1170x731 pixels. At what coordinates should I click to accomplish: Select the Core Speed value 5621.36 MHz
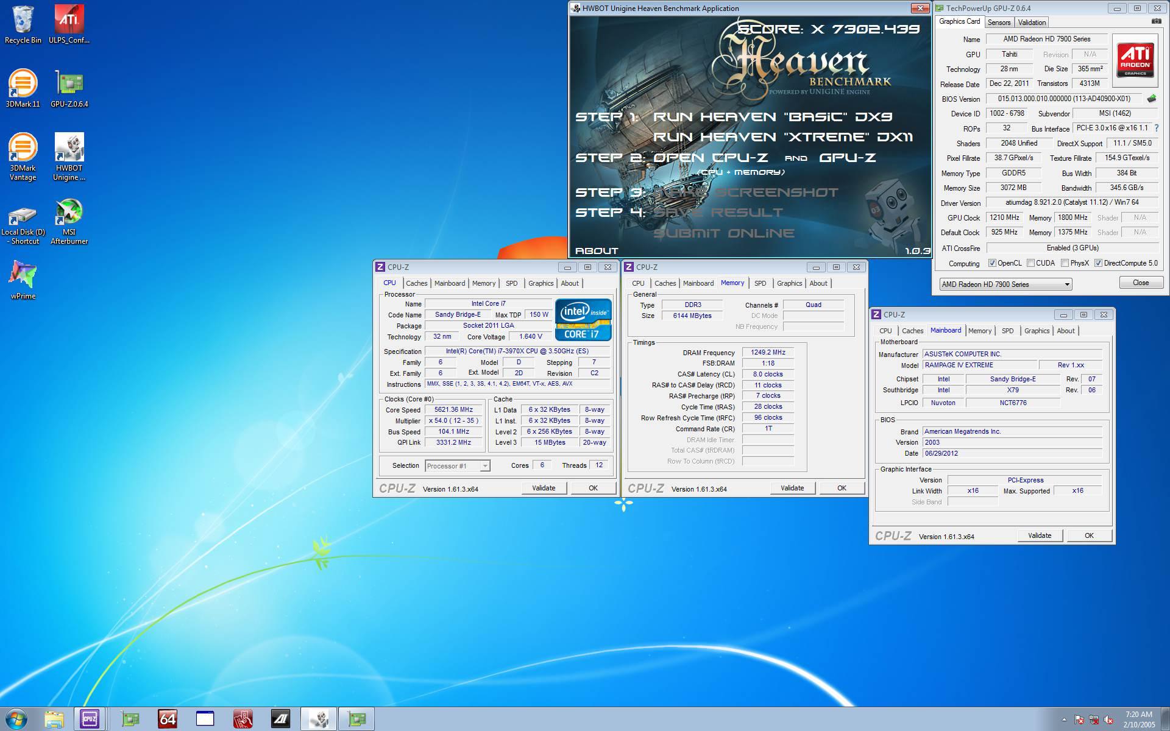453,410
